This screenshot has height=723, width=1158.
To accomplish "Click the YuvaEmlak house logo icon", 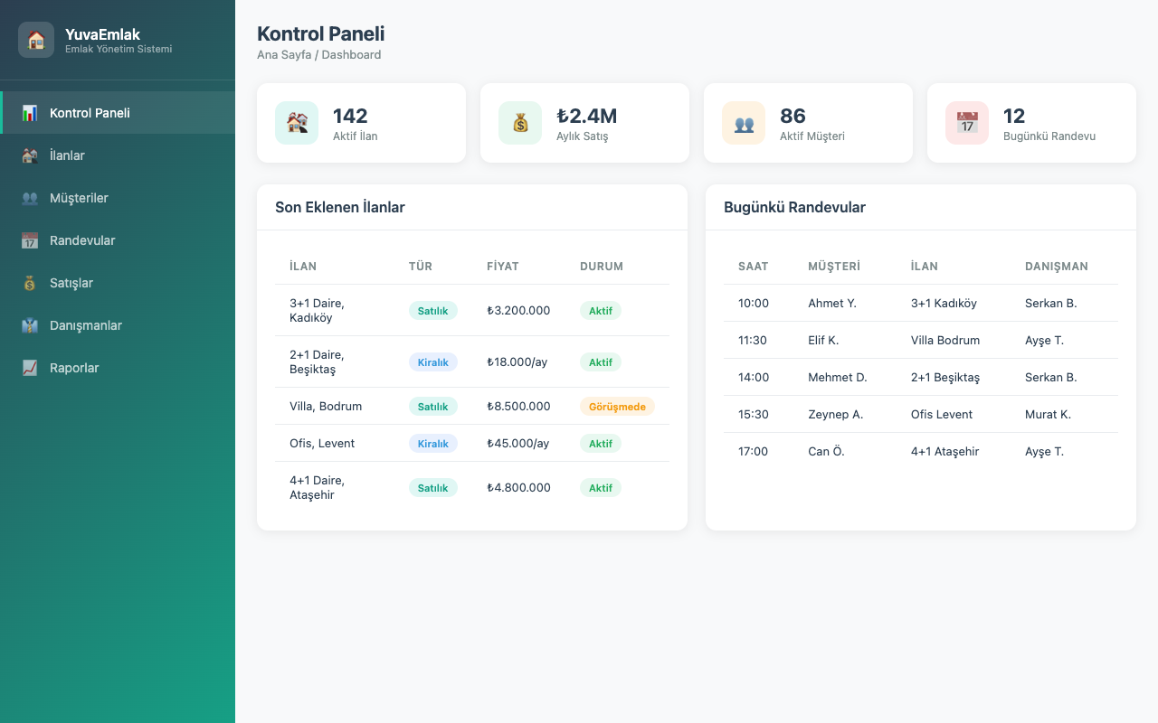I will pos(36,40).
